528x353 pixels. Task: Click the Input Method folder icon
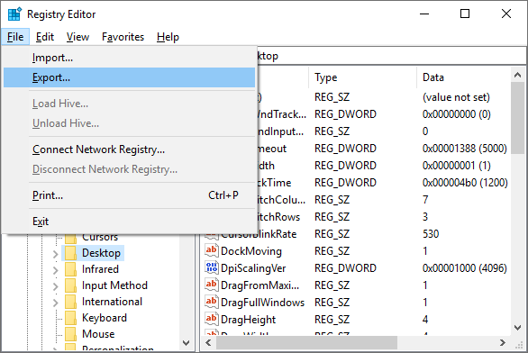pyautogui.click(x=70, y=285)
